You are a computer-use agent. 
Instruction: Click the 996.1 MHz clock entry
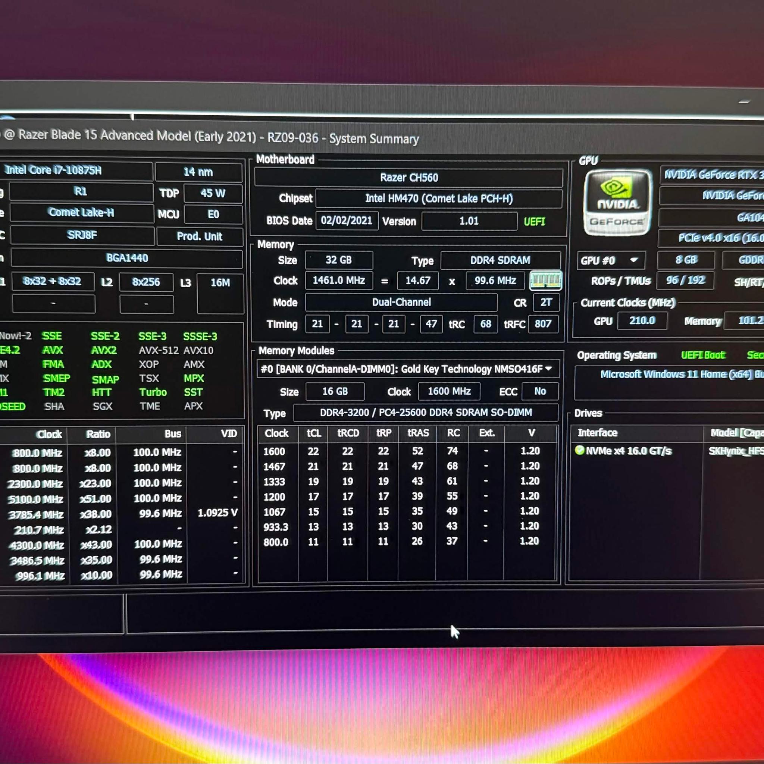click(x=40, y=576)
